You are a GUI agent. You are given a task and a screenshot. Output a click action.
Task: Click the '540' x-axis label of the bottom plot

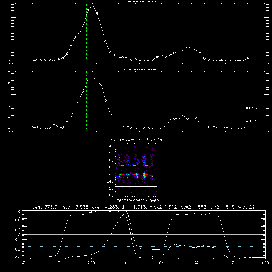click(91, 263)
